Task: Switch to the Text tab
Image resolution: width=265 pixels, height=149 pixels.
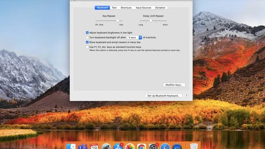Action: (x=114, y=7)
